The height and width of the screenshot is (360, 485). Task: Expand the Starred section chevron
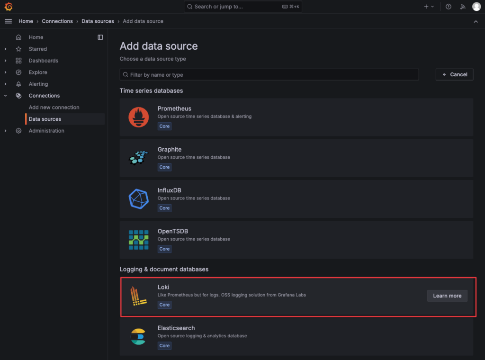6,49
